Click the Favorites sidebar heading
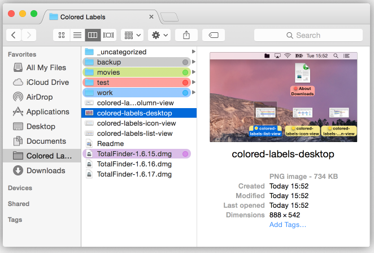 22,54
